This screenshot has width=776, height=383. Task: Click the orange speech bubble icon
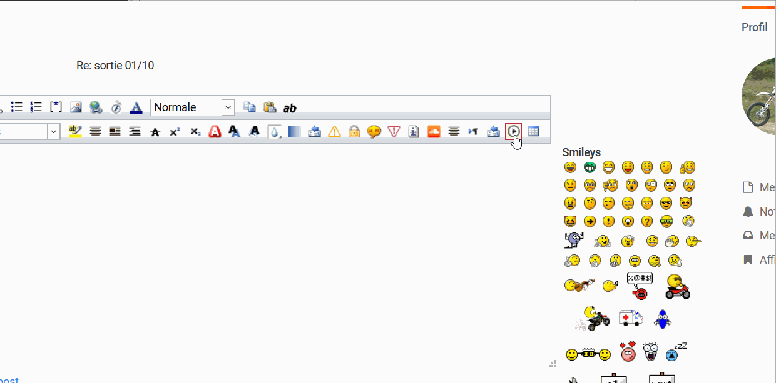[x=374, y=131]
